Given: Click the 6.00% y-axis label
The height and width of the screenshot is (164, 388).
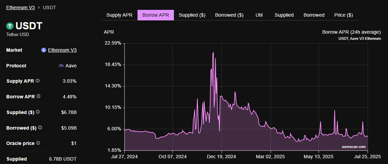Looking at the screenshot, I should (x=114, y=129).
